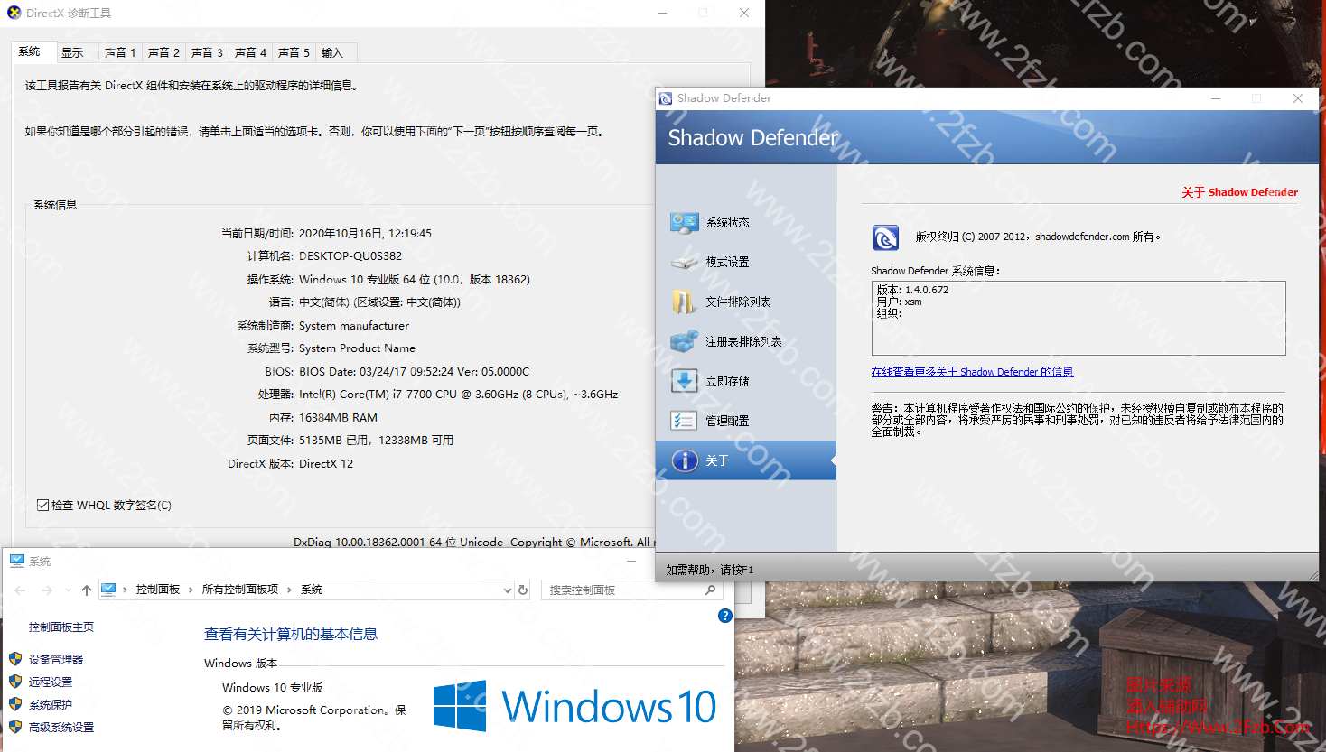Open Commit Now download icon

click(x=684, y=381)
